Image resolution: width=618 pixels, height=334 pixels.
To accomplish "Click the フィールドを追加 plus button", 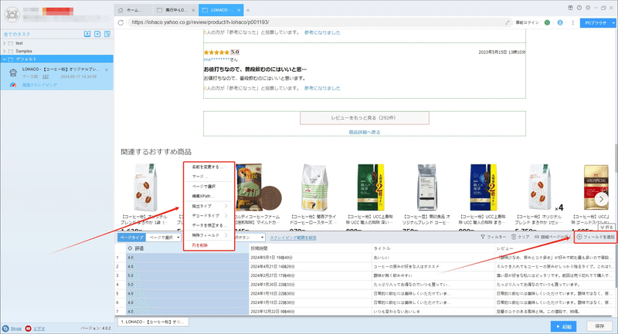I will (x=595, y=237).
